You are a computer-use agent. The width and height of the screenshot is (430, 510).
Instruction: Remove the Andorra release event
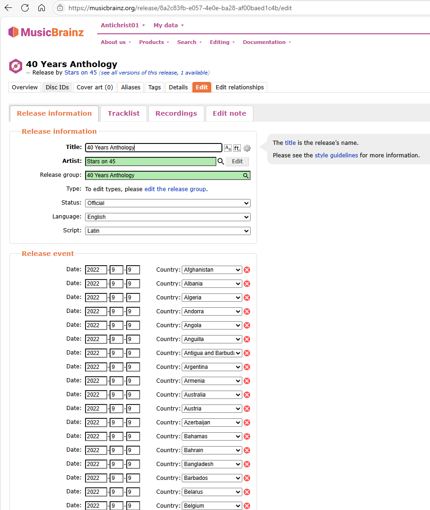(x=247, y=311)
